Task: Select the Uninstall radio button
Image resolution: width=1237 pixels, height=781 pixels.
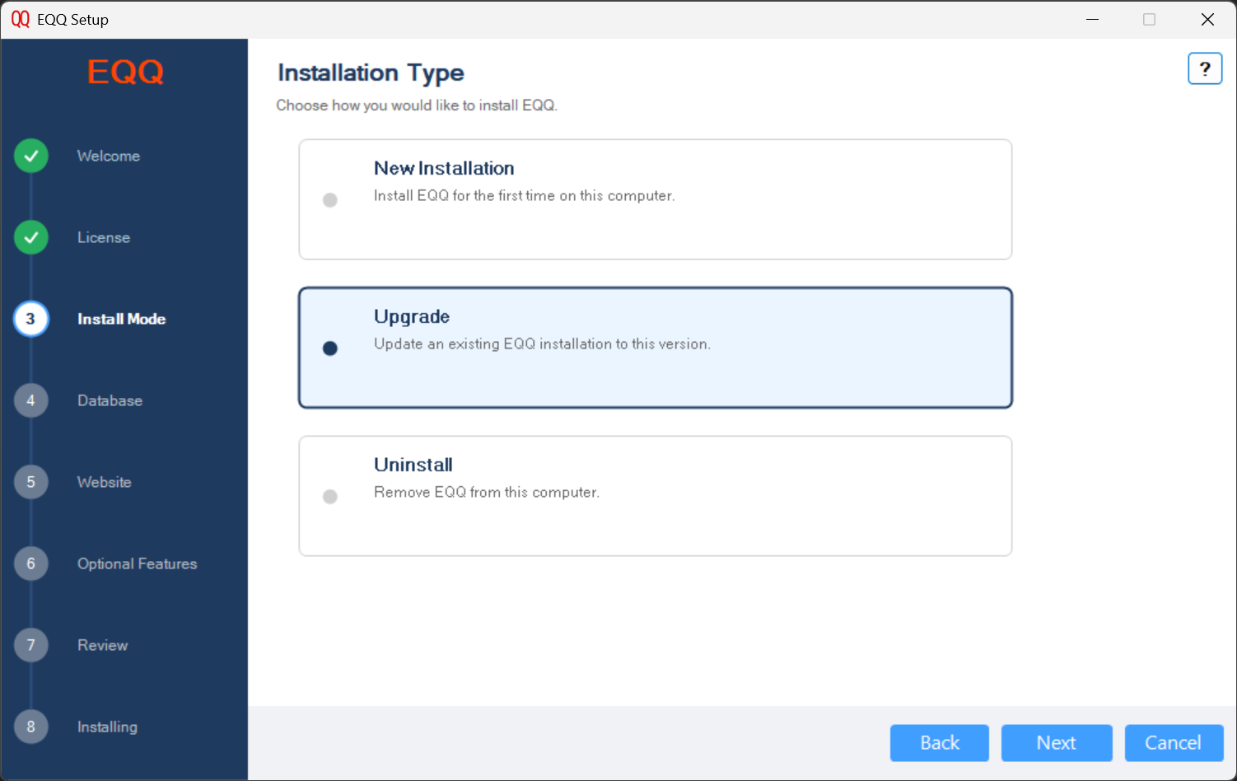Action: (x=330, y=496)
